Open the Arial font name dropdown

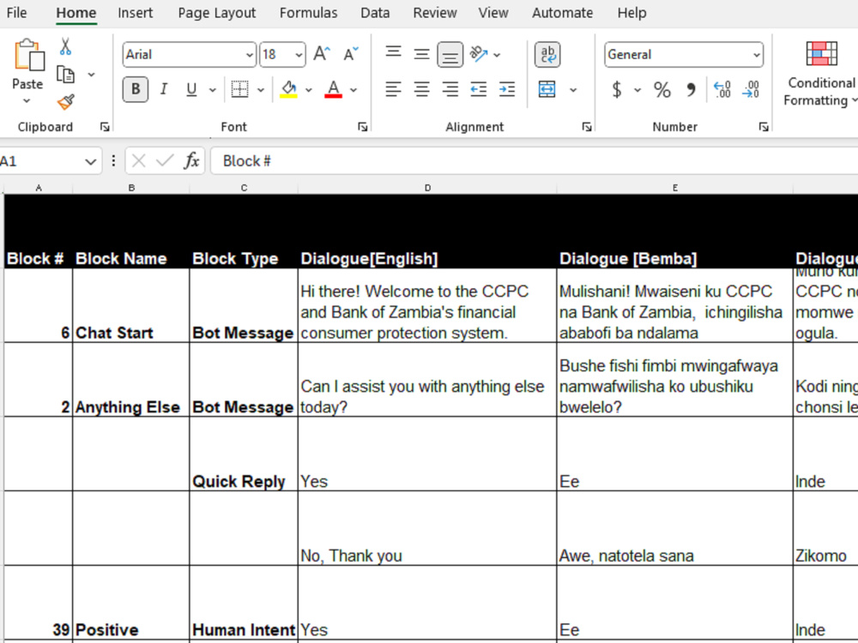(249, 55)
